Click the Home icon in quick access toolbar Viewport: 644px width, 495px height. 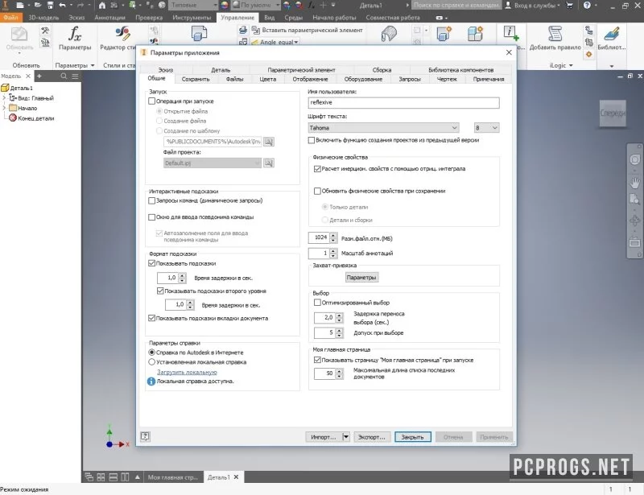[102, 6]
